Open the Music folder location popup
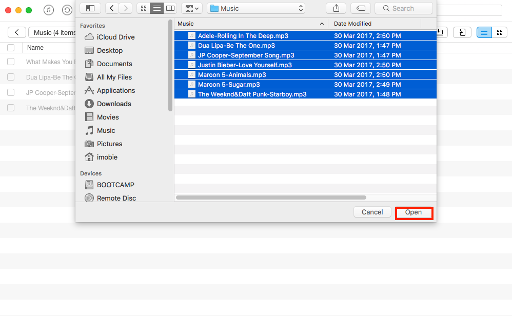 pyautogui.click(x=256, y=8)
